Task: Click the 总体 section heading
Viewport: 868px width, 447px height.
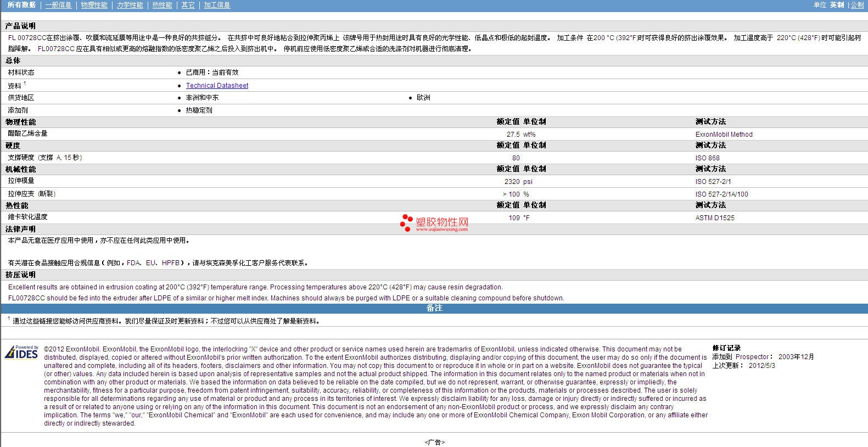Action: [13, 60]
